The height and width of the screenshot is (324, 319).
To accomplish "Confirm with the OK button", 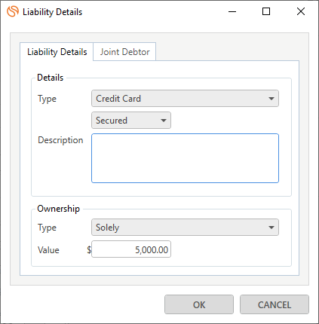I will point(199,304).
